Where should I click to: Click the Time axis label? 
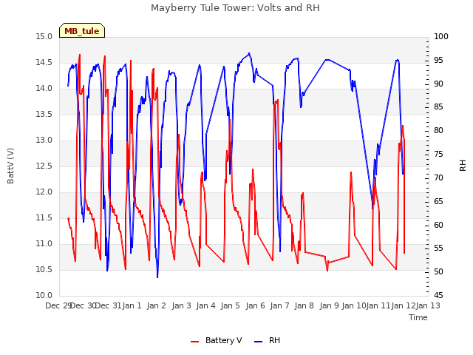pyautogui.click(x=418, y=317)
